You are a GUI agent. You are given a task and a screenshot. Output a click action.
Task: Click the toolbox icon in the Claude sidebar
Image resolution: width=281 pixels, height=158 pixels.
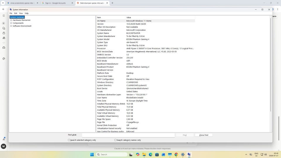(4, 48)
